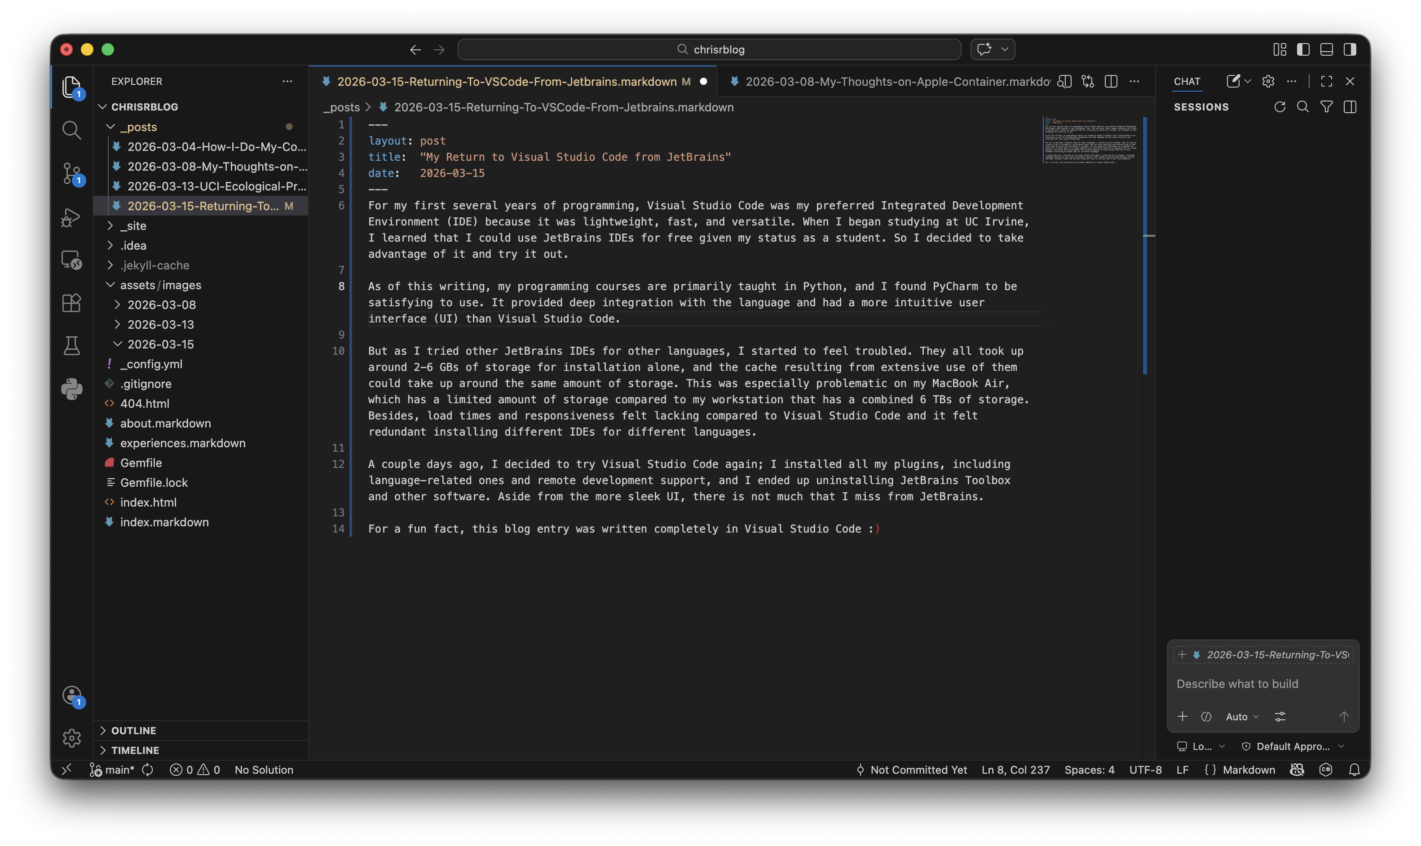Screen dimensions: 1421x846
Task: Open the Search view in the activity bar
Action: point(71,130)
